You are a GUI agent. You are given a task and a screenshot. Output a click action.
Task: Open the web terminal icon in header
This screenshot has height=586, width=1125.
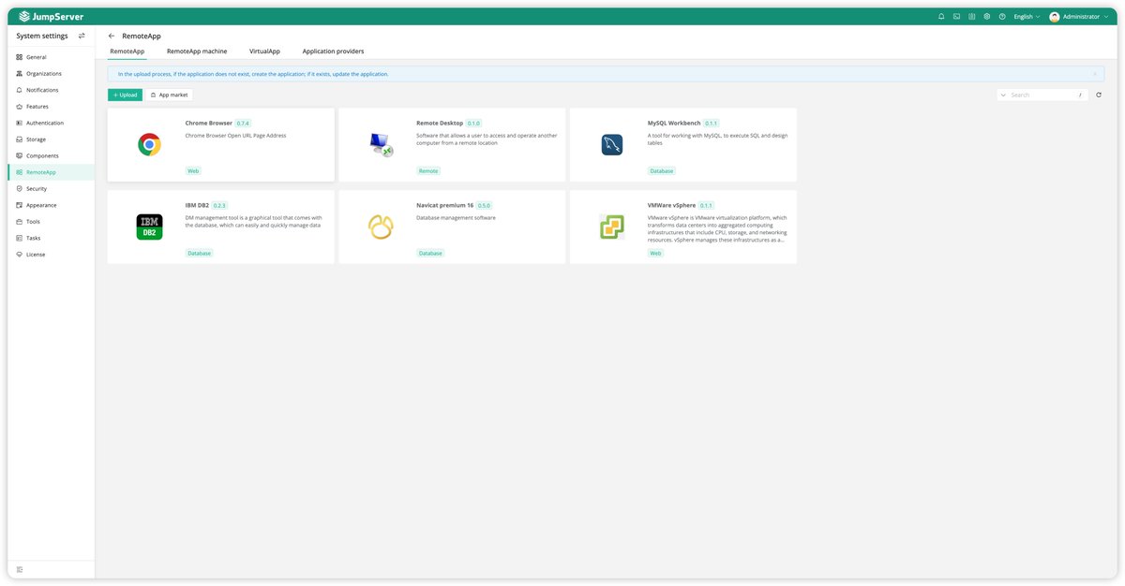[956, 16]
